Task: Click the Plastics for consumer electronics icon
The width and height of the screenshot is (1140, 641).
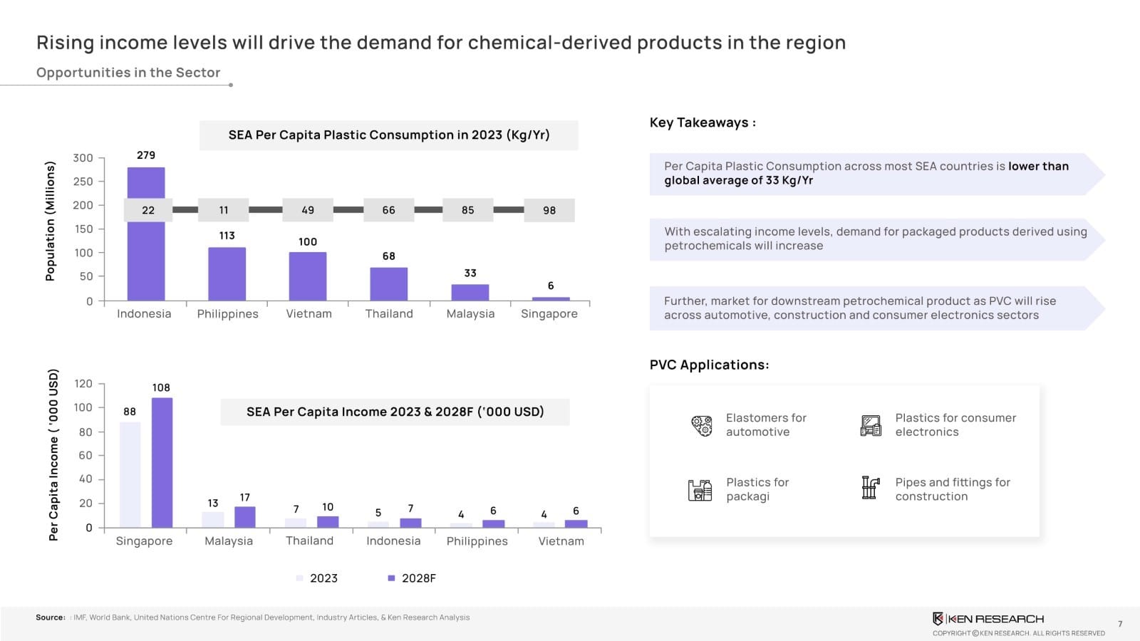Action: point(871,425)
